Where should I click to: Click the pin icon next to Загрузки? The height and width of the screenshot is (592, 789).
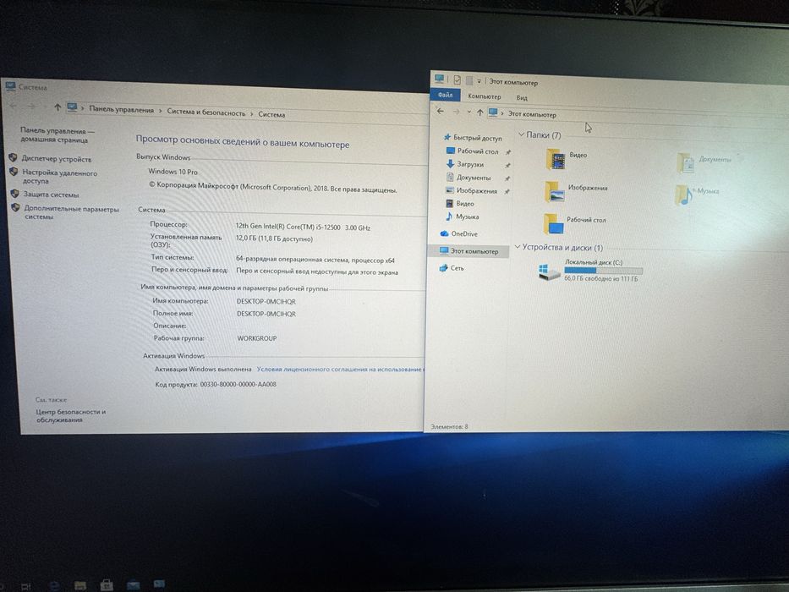point(507,165)
